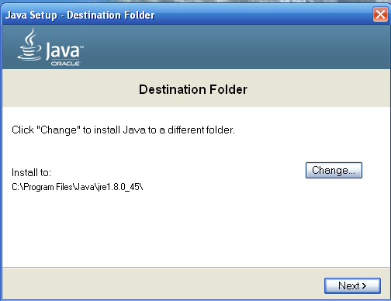Click the instruction sentence about different folder
This screenshot has width=391, height=301.
(123, 130)
